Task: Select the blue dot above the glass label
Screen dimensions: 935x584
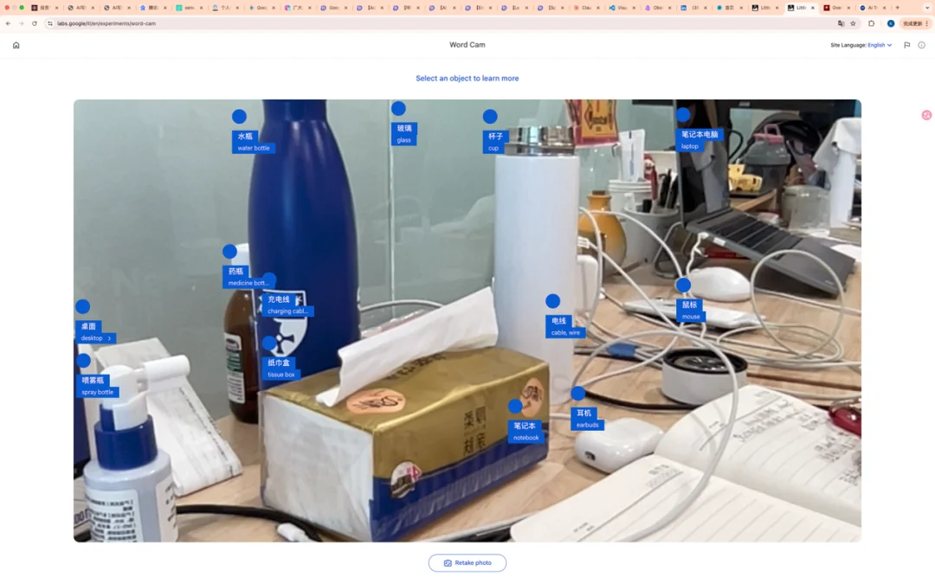Action: click(398, 109)
